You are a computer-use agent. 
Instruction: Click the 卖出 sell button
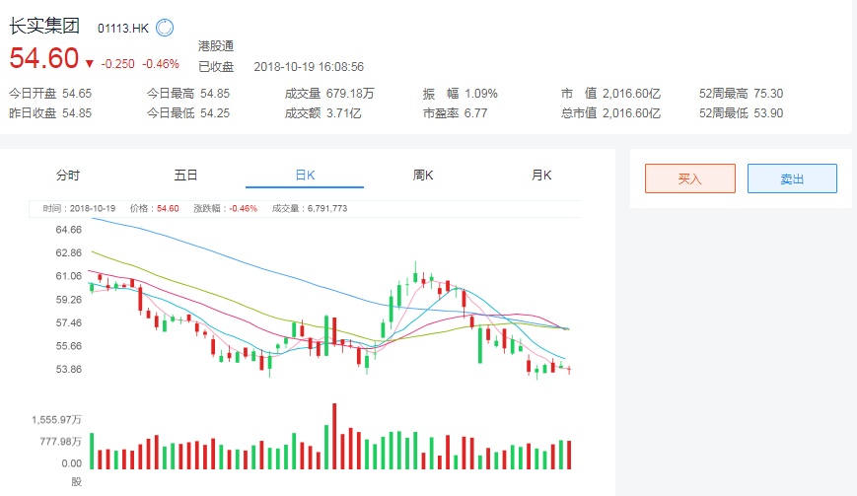point(792,178)
